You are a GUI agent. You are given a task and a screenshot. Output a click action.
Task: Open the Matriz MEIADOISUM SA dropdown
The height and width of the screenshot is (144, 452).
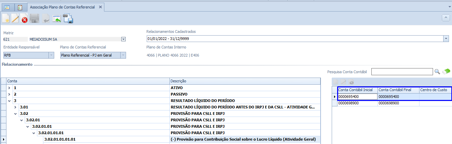[x=123, y=39]
